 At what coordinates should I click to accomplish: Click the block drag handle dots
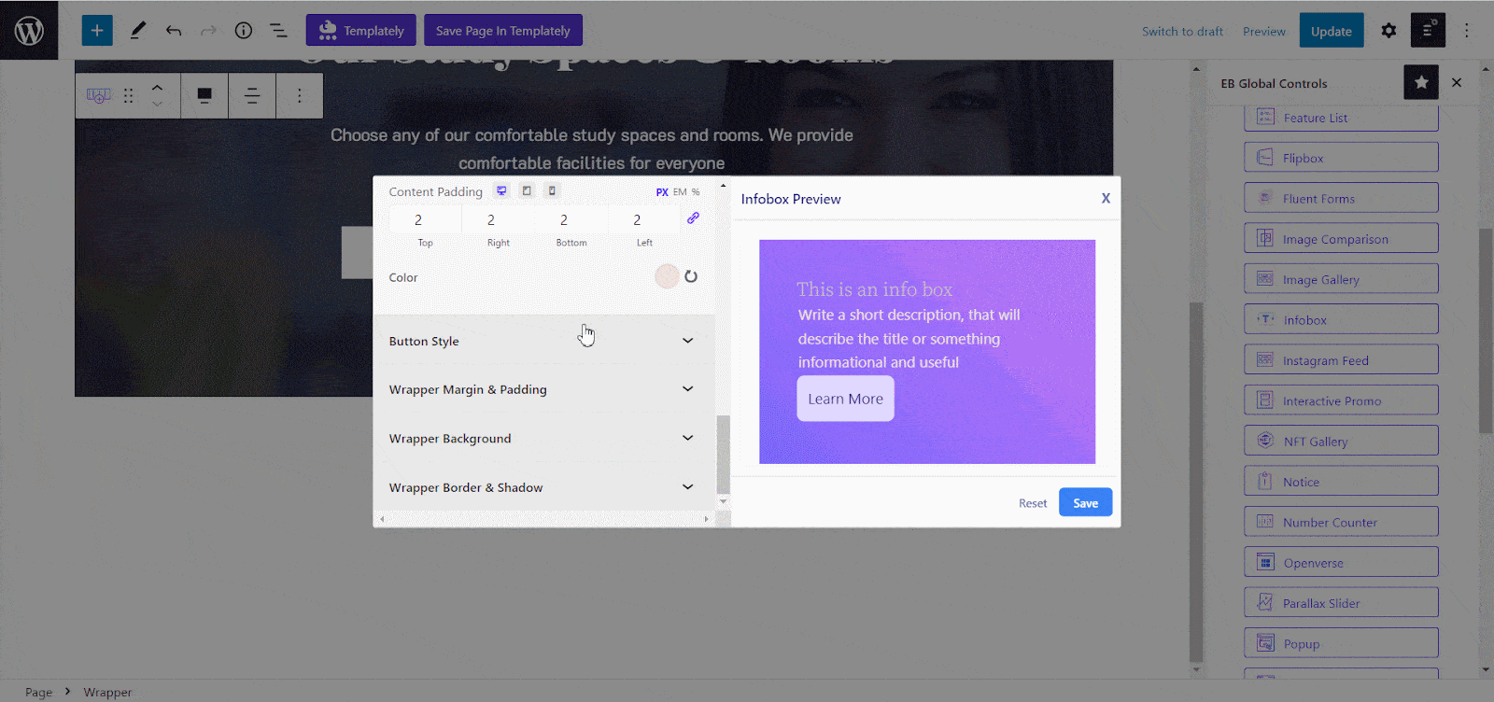click(x=129, y=95)
